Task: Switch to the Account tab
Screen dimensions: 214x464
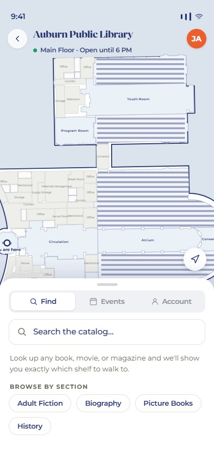Action: 172,302
